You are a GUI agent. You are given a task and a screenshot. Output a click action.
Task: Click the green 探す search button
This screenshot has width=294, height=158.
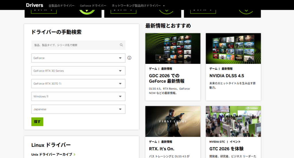point(37,122)
